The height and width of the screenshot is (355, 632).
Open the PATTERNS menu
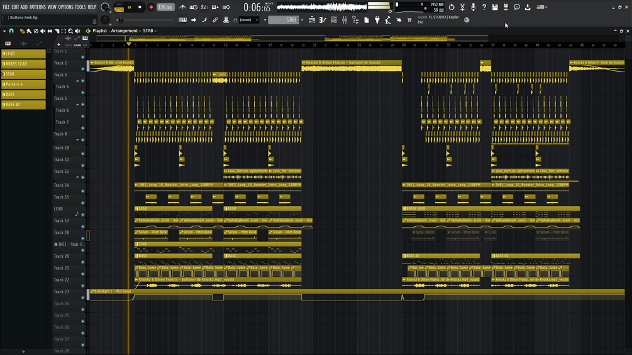pos(38,7)
